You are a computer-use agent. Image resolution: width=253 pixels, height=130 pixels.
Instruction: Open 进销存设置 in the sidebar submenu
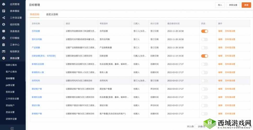click(x=11, y=119)
